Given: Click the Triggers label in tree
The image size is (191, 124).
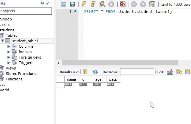Looking at the screenshot, I should (26, 63).
